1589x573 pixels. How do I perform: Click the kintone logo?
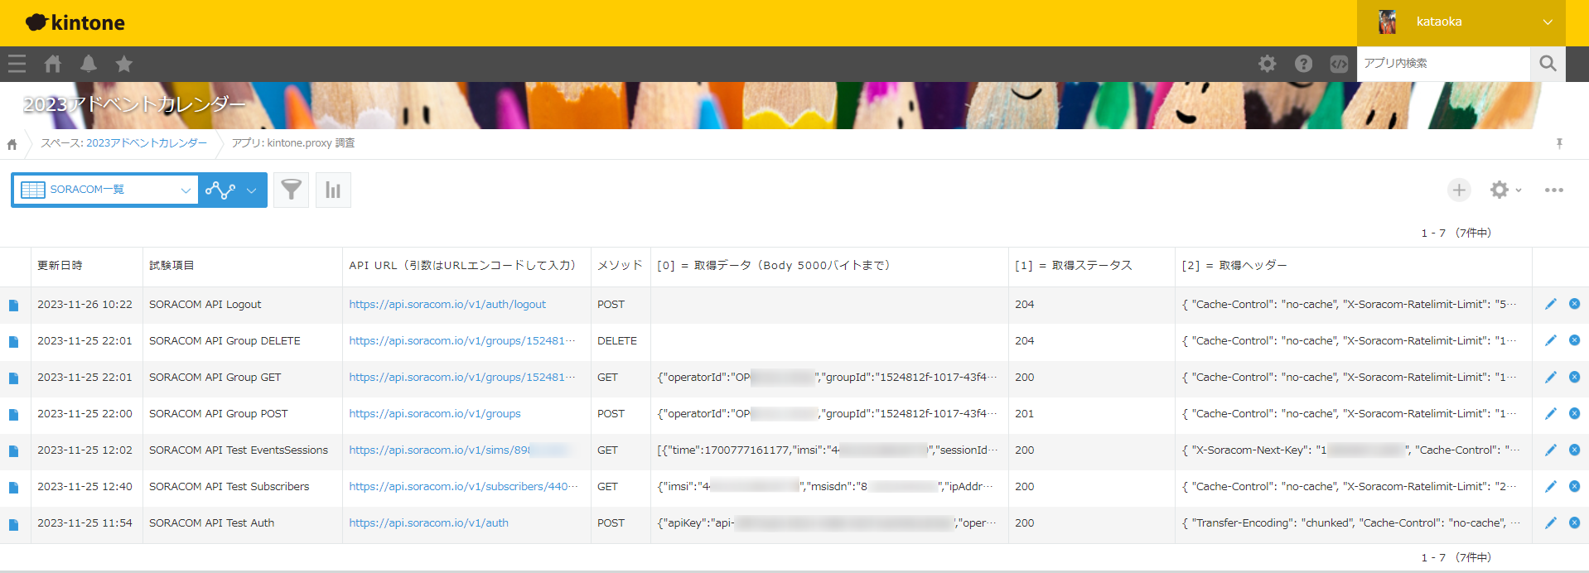[x=75, y=23]
